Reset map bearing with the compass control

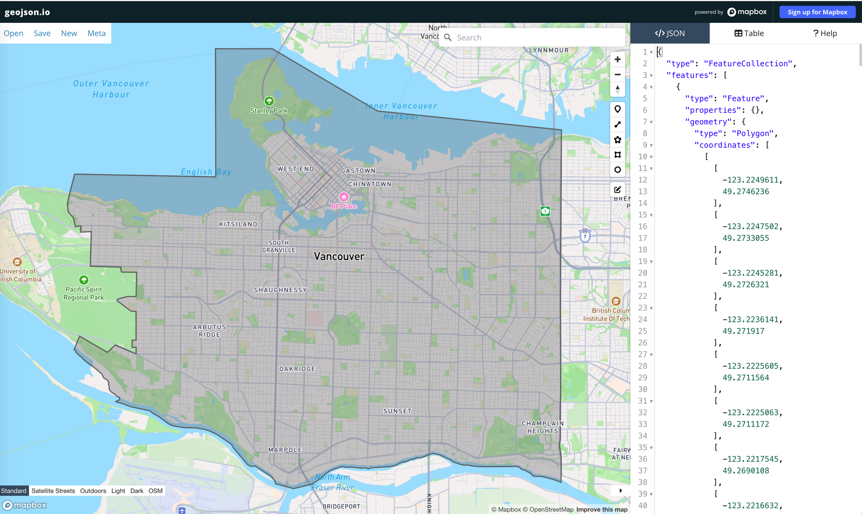click(618, 89)
